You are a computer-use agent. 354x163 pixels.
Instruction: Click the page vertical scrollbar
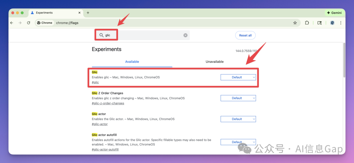(344, 60)
